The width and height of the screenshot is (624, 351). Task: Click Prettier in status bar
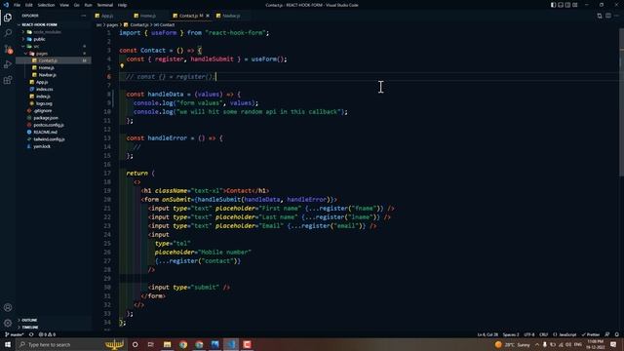click(591, 334)
